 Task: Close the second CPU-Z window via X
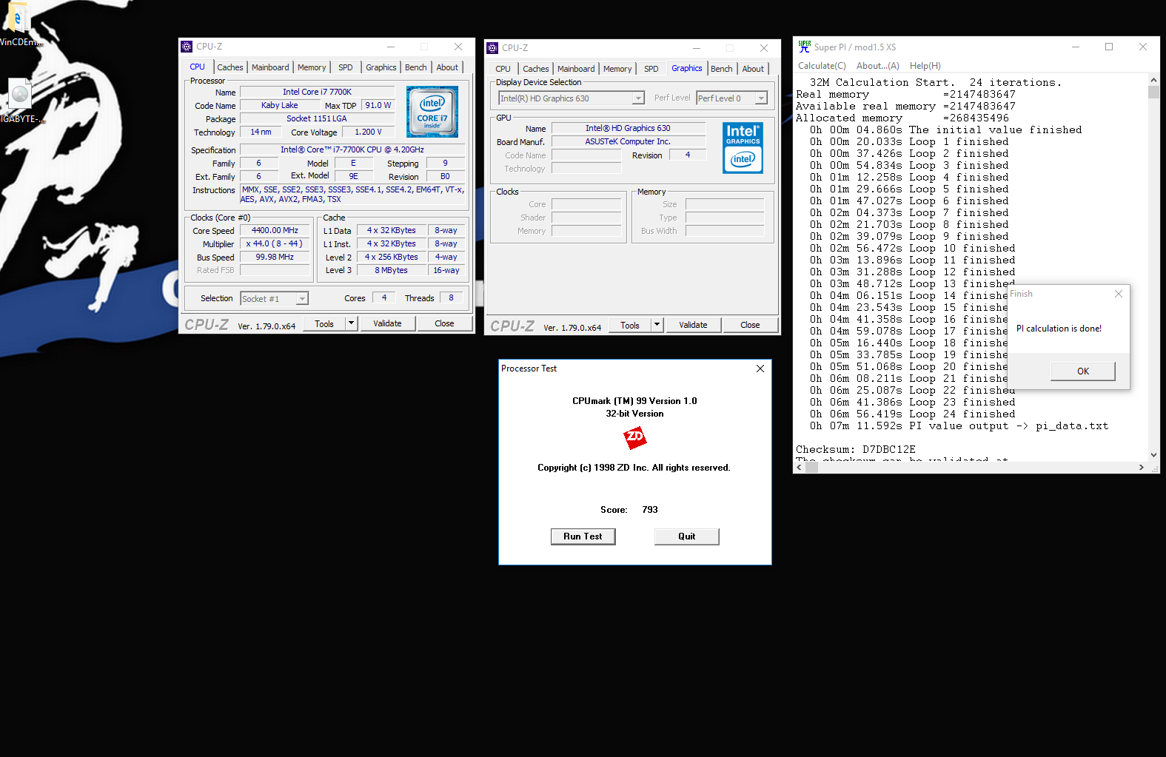(x=764, y=48)
